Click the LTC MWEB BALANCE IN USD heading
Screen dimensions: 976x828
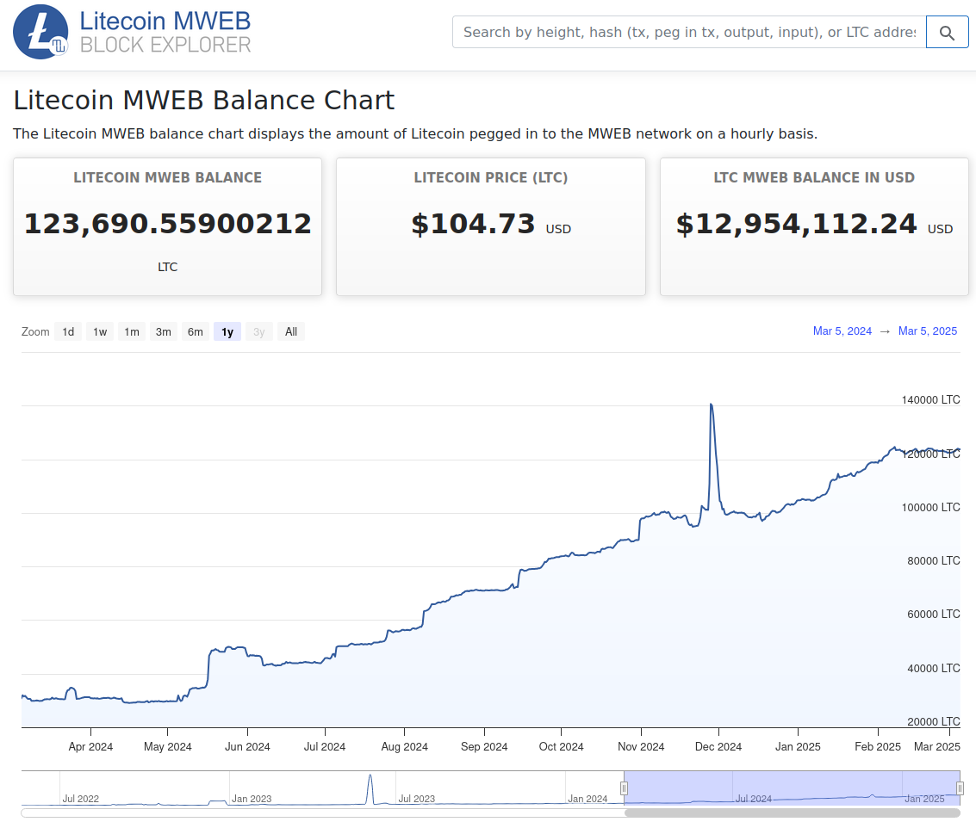coord(814,178)
